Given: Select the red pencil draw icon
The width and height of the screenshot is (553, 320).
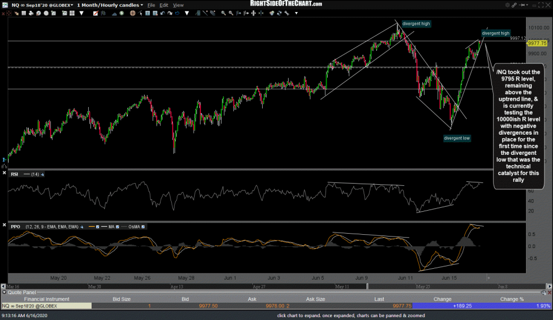Looking at the screenshot, I should (96, 13).
